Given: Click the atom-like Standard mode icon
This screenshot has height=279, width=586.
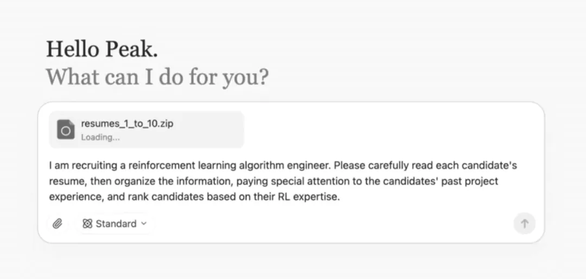Looking at the screenshot, I should point(87,223).
